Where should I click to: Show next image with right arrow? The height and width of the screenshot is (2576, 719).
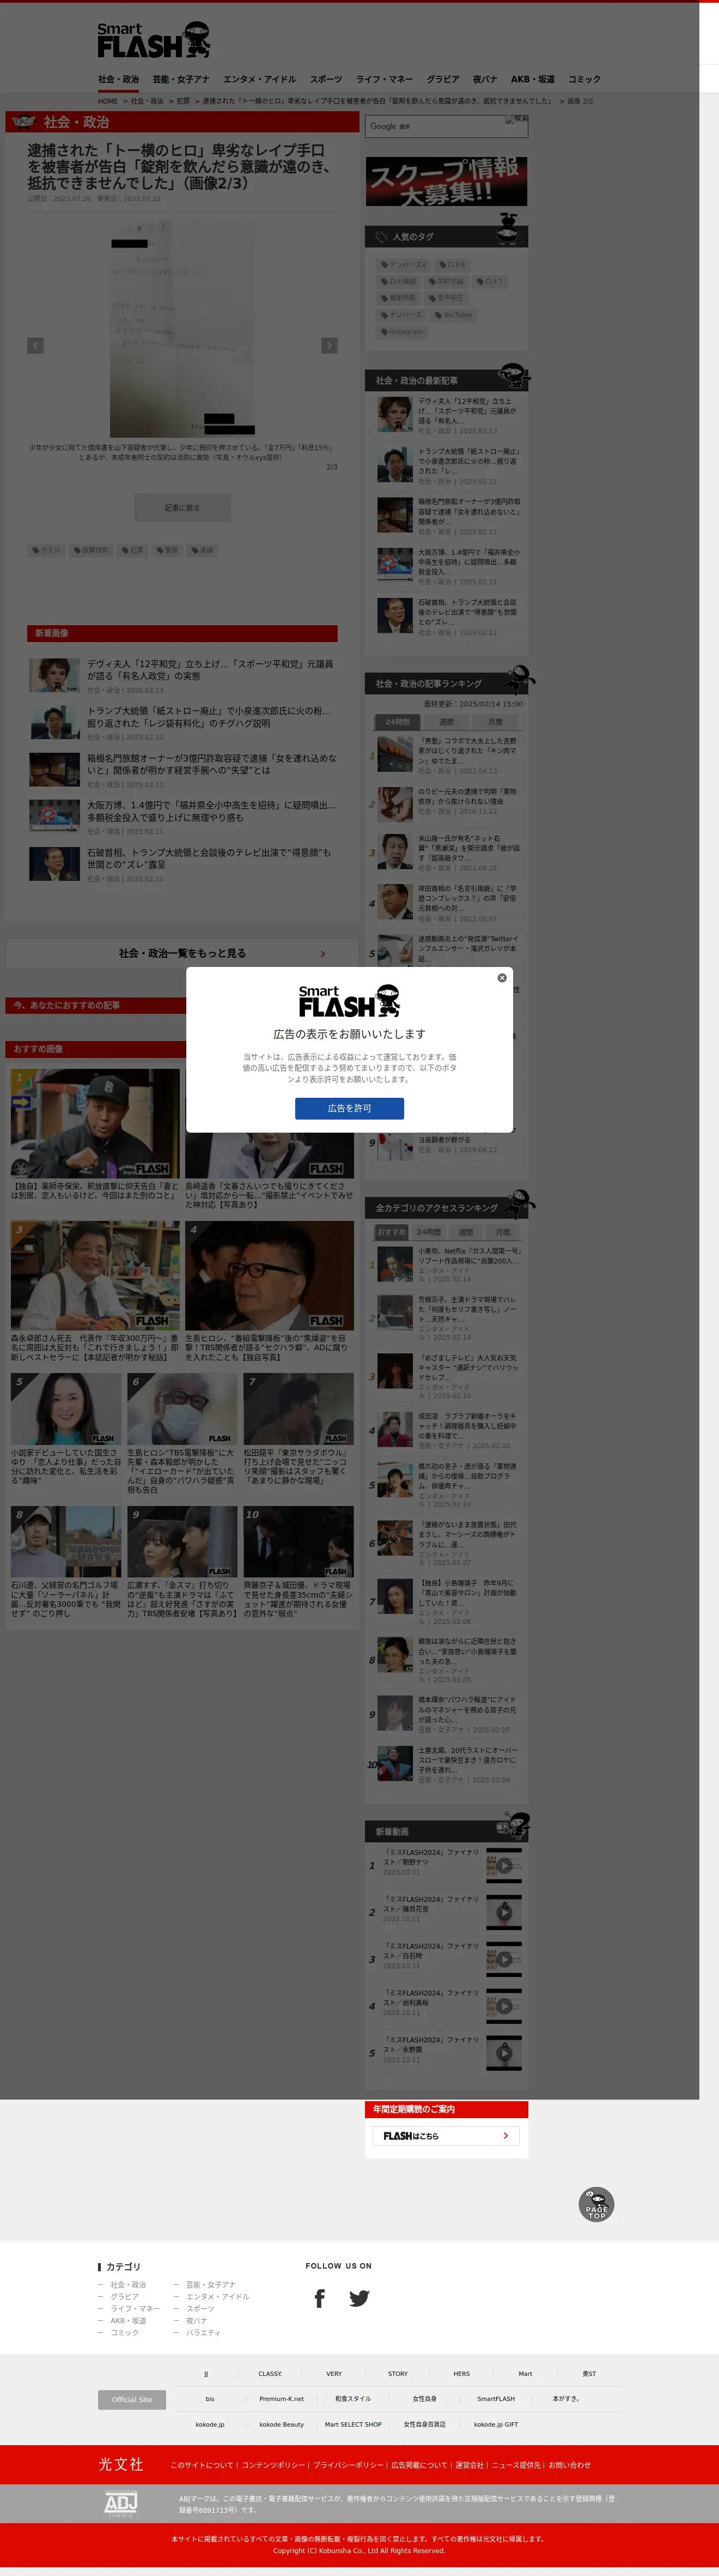click(x=329, y=345)
